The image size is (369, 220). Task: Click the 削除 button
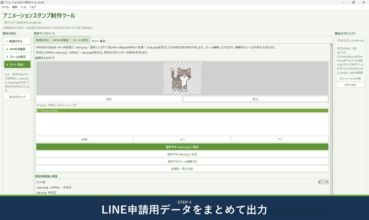(84, 139)
